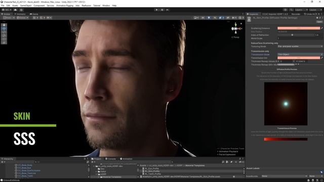Click the Play button
The image size is (324, 182).
pos(156,10)
